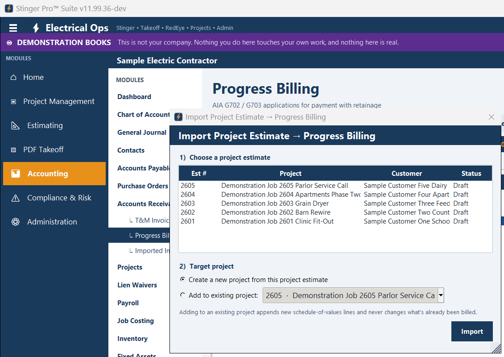Open T&M Invoices sub-item
Viewport: 504px width, 357px height.
pyautogui.click(x=149, y=220)
